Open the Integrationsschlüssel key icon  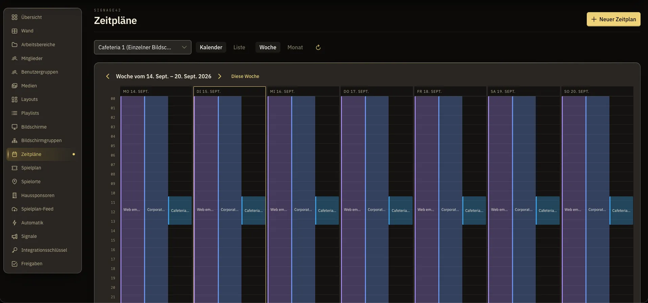[15, 250]
